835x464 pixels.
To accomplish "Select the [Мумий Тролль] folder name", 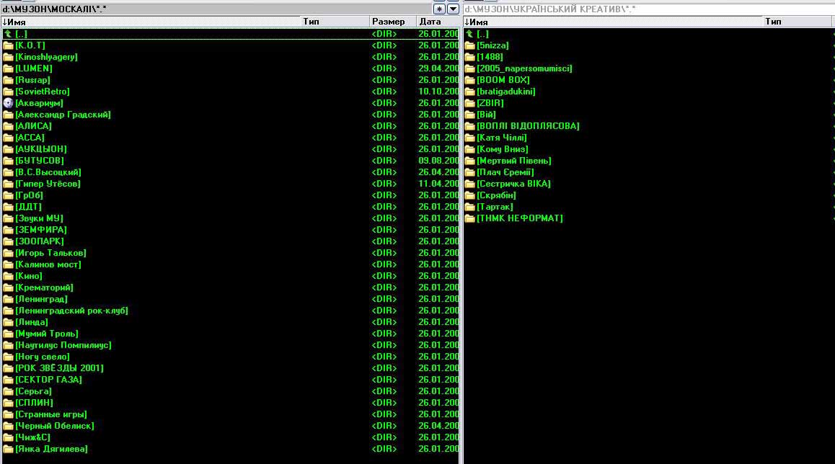I will tap(47, 334).
